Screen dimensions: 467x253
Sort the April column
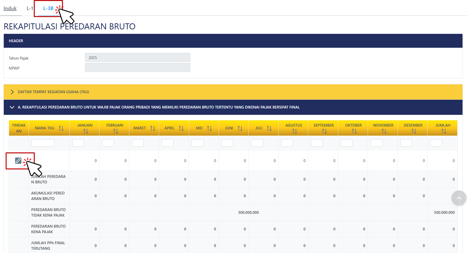181,128
